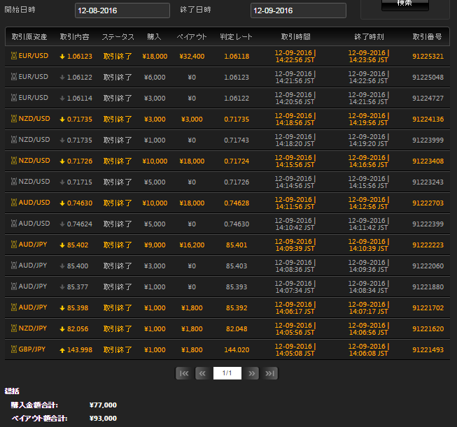
Task: Go to the next page of results
Action: pos(253,373)
